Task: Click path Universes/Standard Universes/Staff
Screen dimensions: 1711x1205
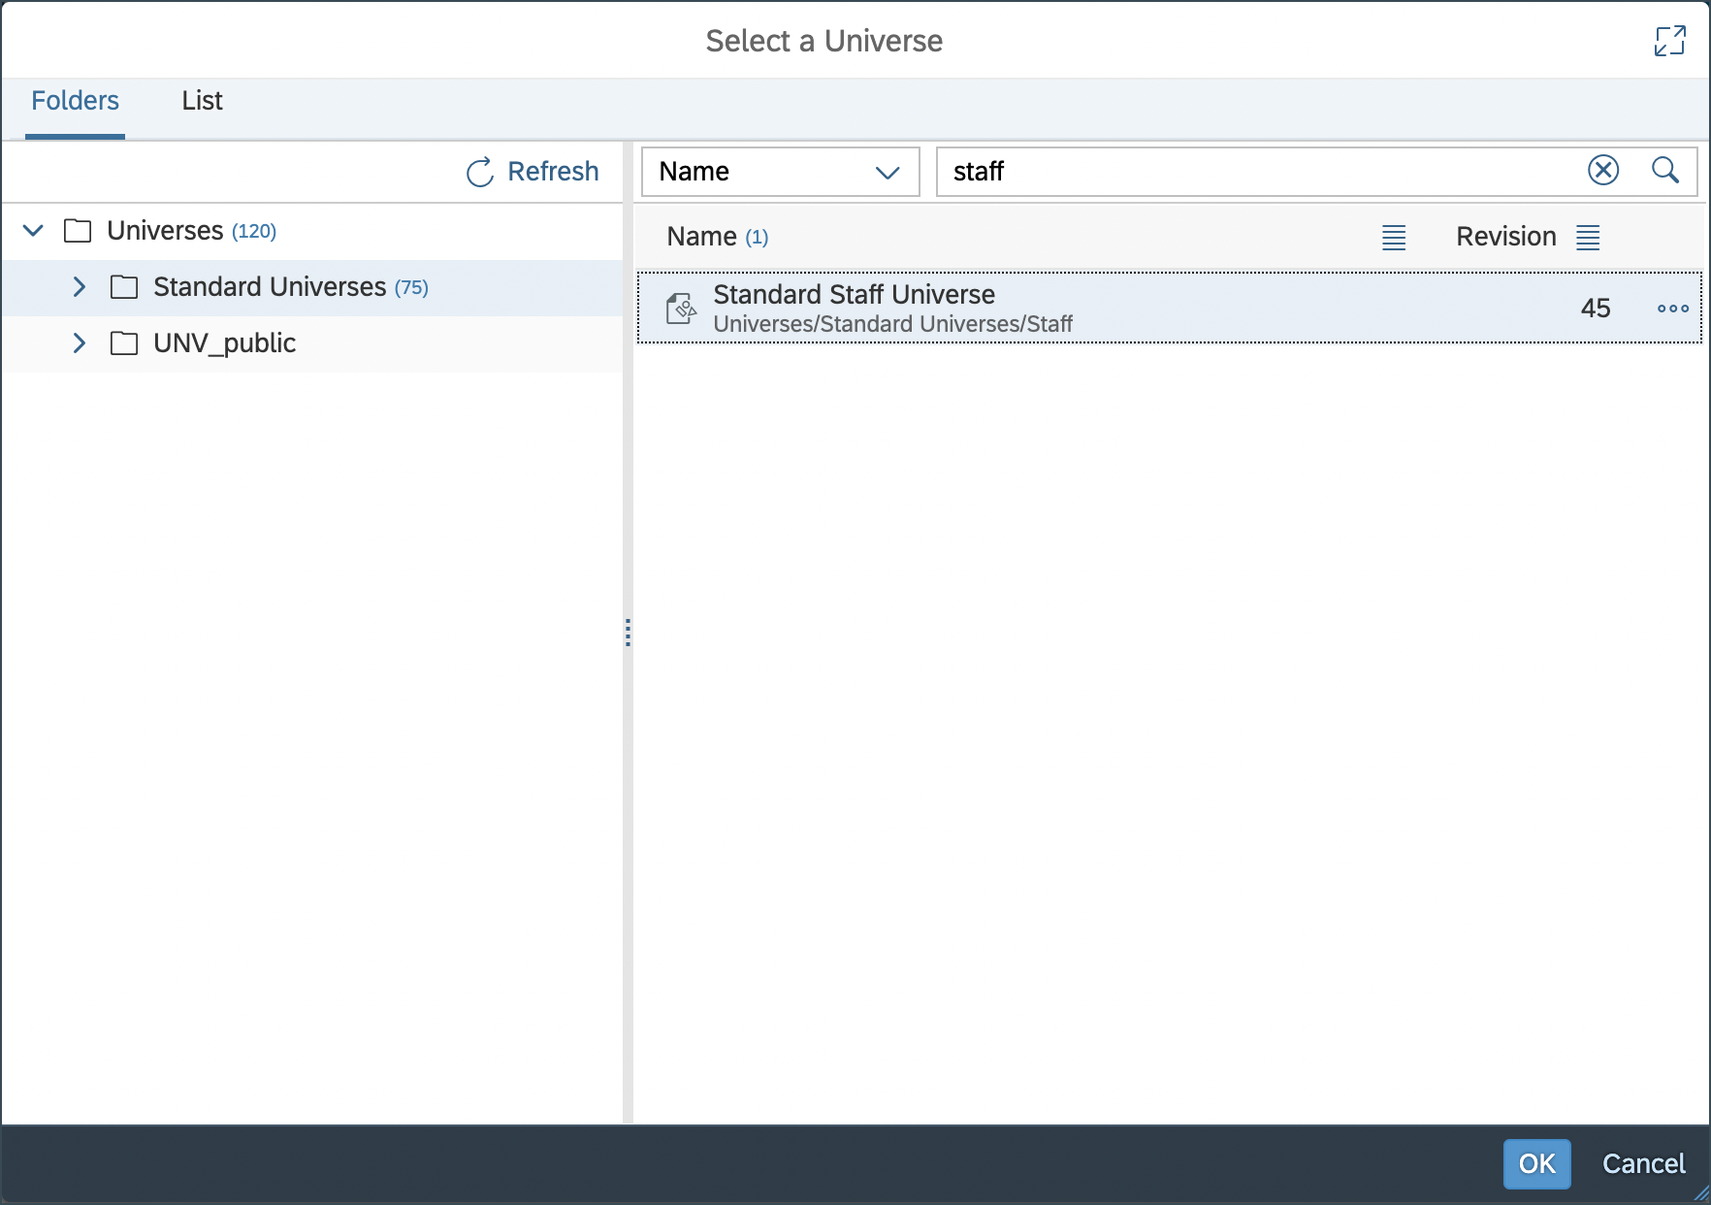Action: 892,324
